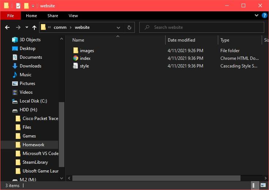Screen dimensions: 269x190
Task: Open recent locations dropdown arrow
Action: coord(27,27)
